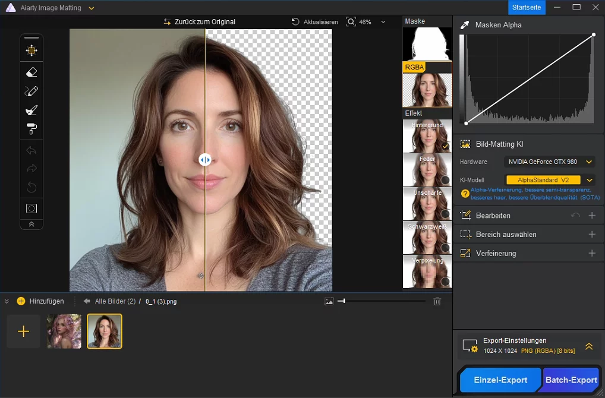Open the Startseite tab
The width and height of the screenshot is (605, 398).
click(x=527, y=7)
